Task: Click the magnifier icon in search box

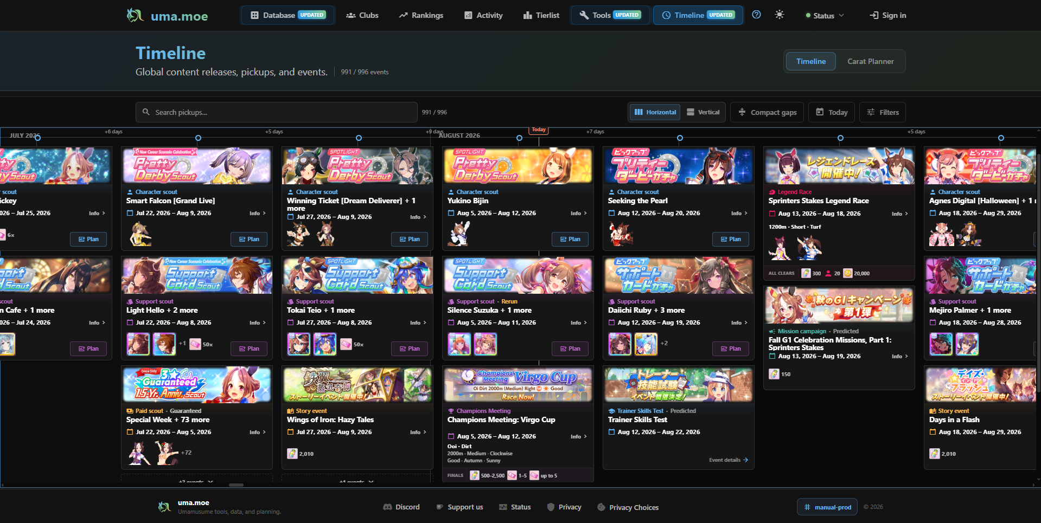Action: 146,112
